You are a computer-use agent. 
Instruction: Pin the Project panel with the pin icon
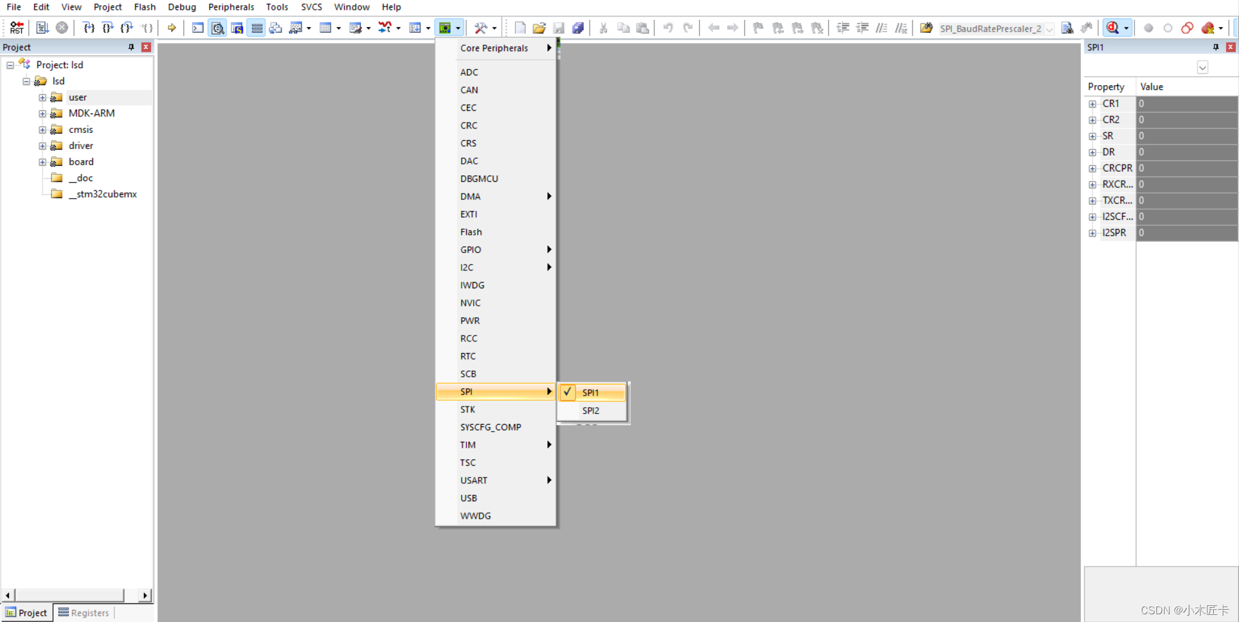[131, 47]
